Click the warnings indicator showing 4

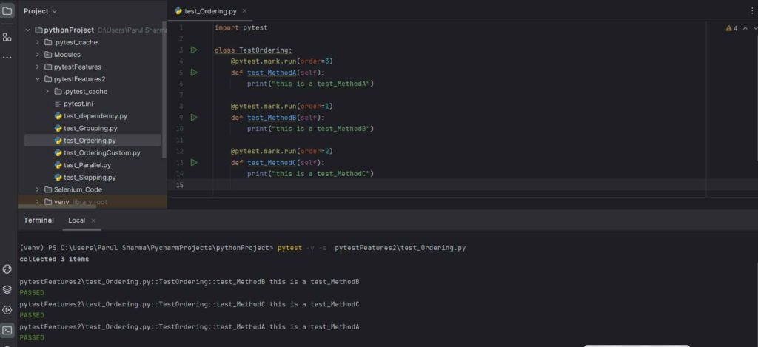coord(731,29)
